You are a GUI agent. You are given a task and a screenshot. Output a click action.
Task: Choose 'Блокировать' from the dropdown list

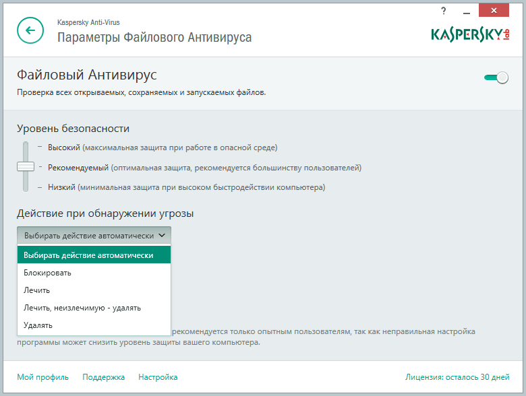point(94,273)
